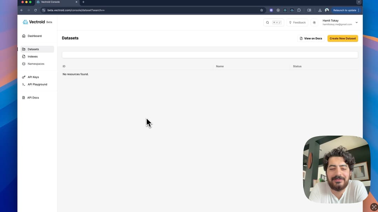Screen dimensions: 378x212
Task: Launch the API Playground
Action: click(x=37, y=84)
